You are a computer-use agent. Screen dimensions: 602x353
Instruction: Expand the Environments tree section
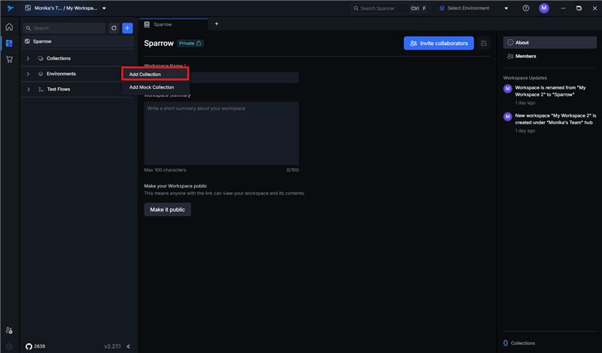[x=28, y=74]
